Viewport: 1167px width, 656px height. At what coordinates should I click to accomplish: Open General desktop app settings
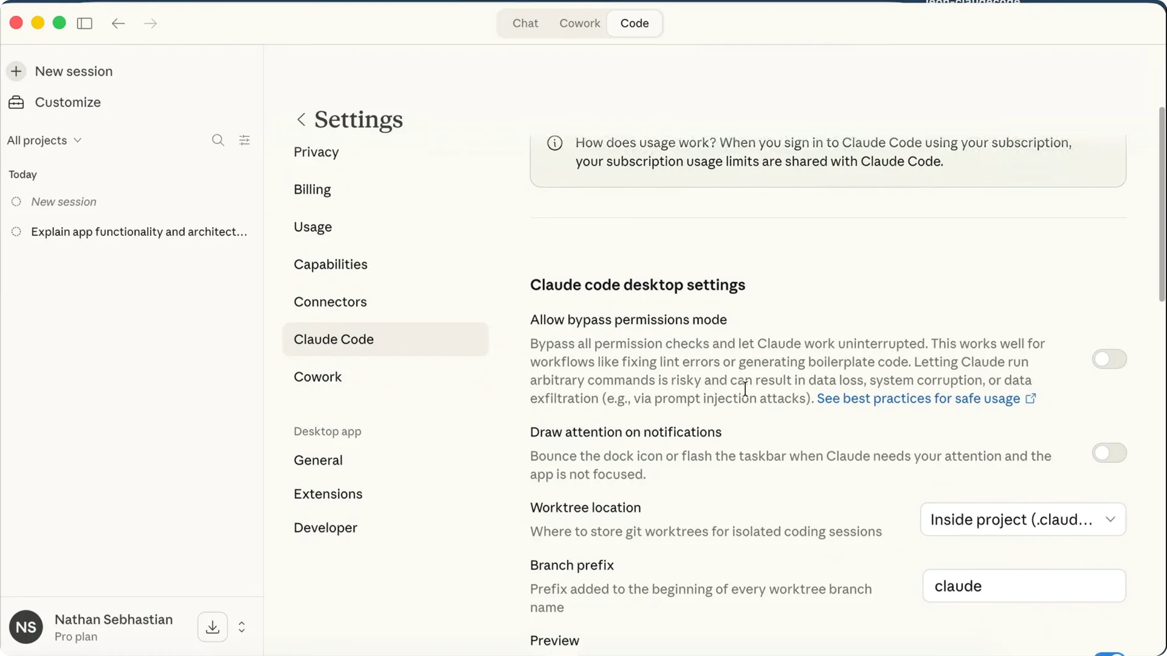click(x=318, y=460)
